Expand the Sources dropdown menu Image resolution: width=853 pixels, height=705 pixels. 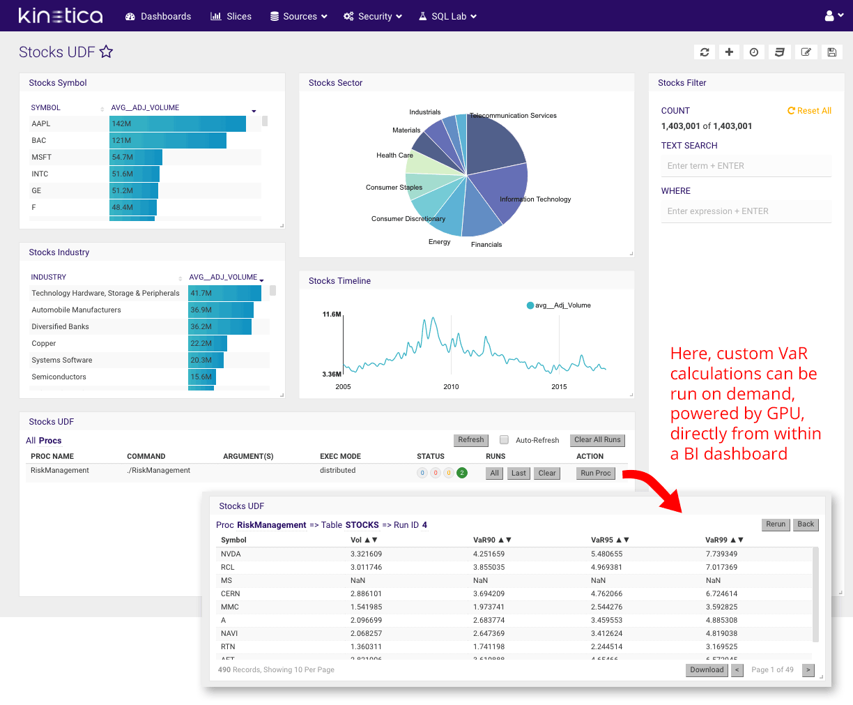pos(298,16)
